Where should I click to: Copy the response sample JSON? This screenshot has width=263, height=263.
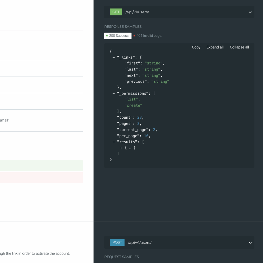tap(196, 47)
